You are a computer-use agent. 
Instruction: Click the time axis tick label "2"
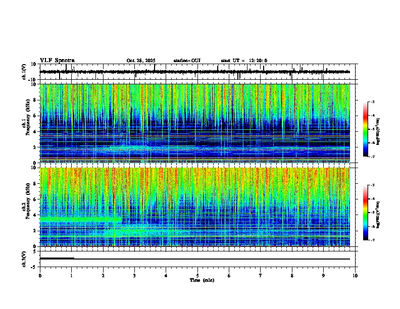pyautogui.click(x=103, y=276)
